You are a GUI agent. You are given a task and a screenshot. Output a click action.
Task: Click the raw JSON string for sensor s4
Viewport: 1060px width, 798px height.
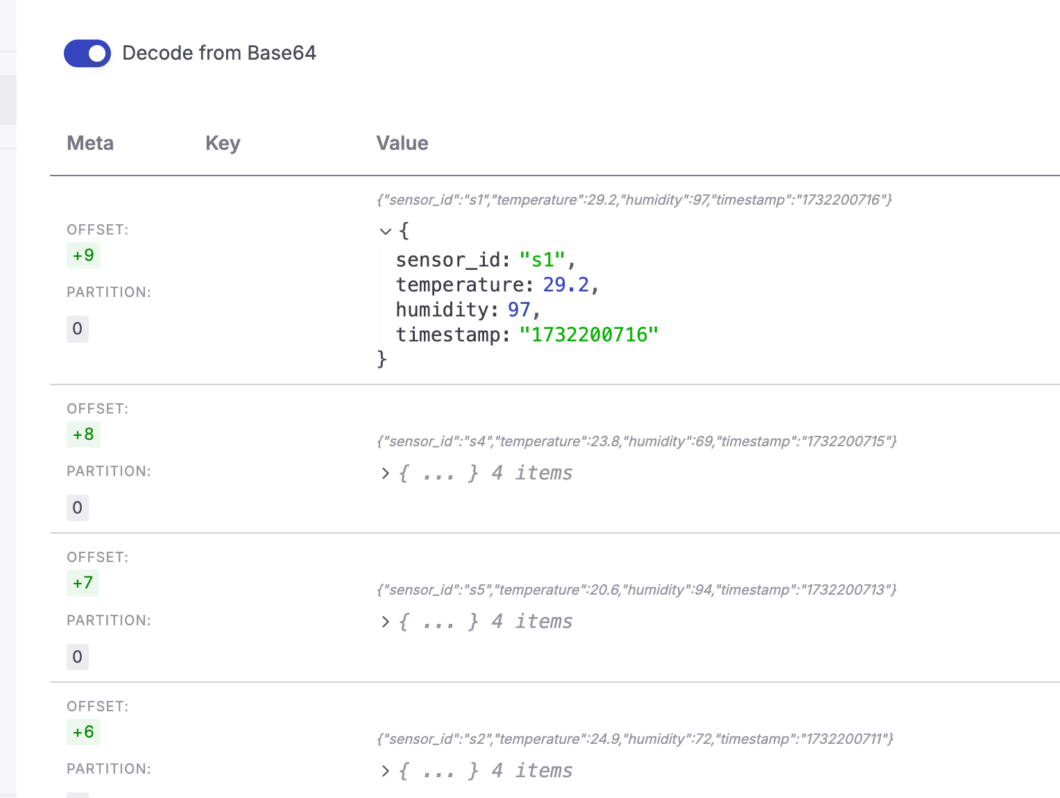pyautogui.click(x=637, y=441)
